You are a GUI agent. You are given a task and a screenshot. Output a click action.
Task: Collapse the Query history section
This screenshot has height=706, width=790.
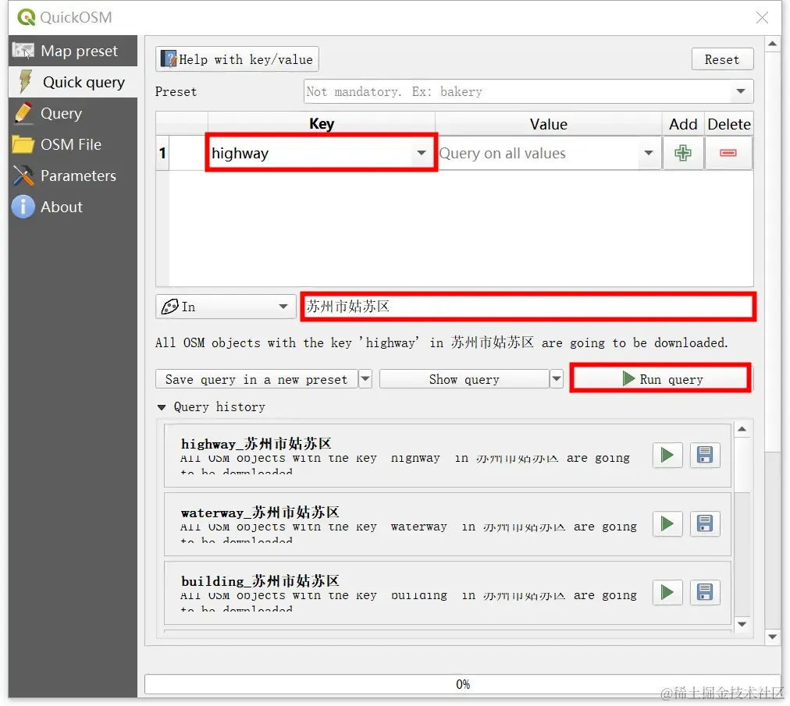[162, 407]
